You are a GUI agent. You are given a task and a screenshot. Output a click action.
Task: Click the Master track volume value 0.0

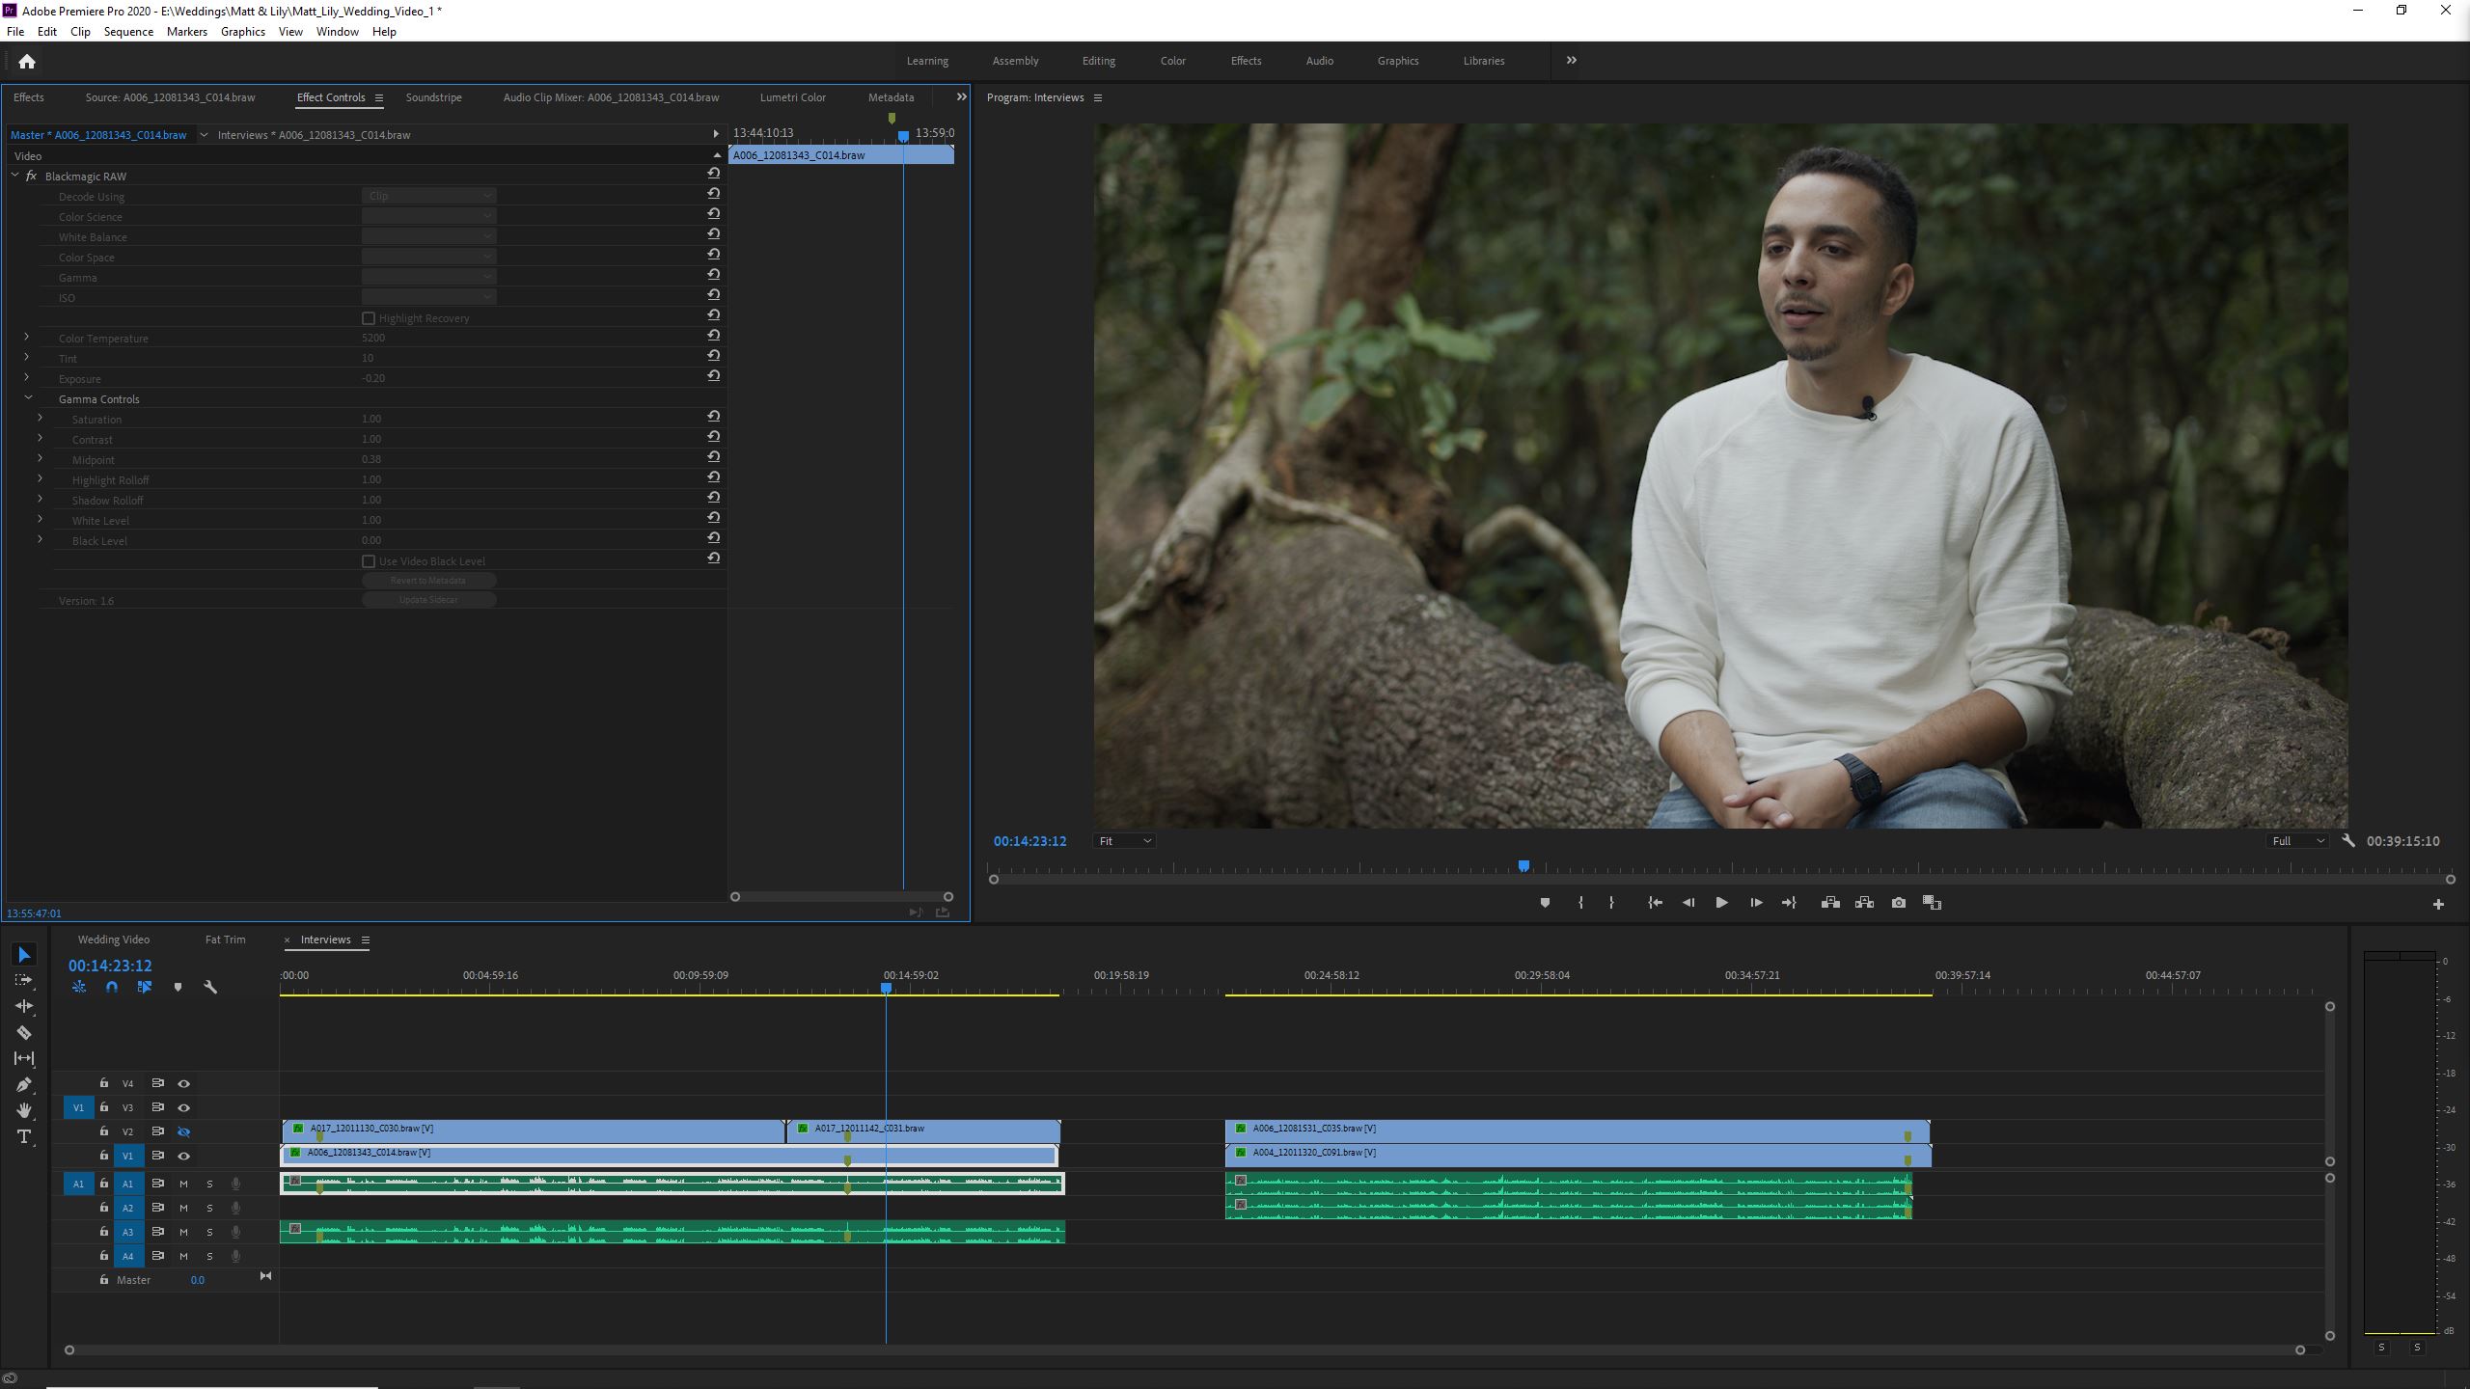(x=197, y=1281)
